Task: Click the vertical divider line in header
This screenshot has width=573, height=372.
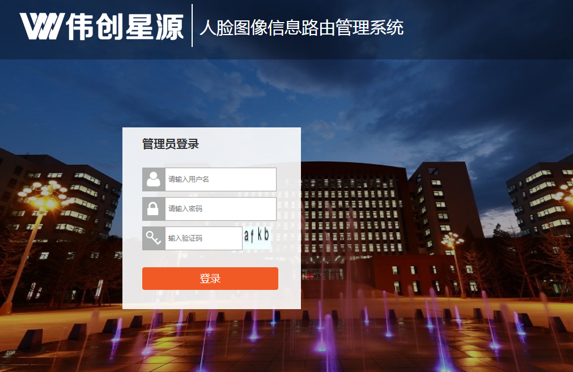Action: (192, 25)
